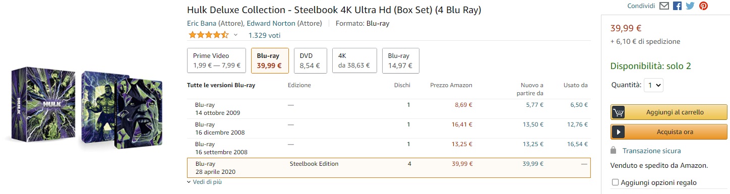Choose the 4K format option
Image resolution: width=730 pixels, height=194 pixels.
[x=354, y=60]
